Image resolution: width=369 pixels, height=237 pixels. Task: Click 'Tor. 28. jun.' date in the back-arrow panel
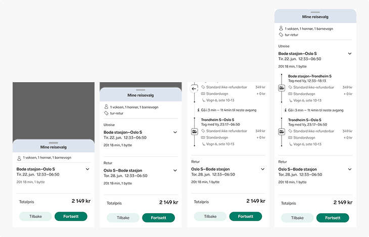(201, 174)
